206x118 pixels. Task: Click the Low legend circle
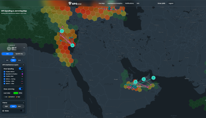(x=4, y=97)
